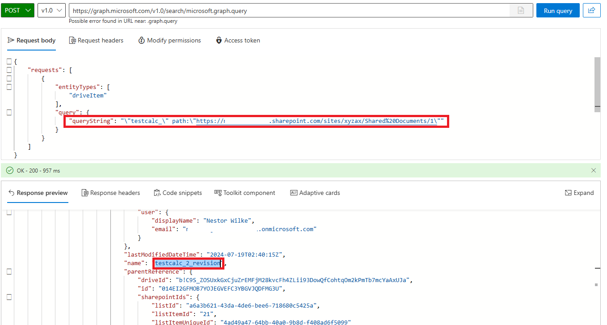Open the Response headers tab

111,193
